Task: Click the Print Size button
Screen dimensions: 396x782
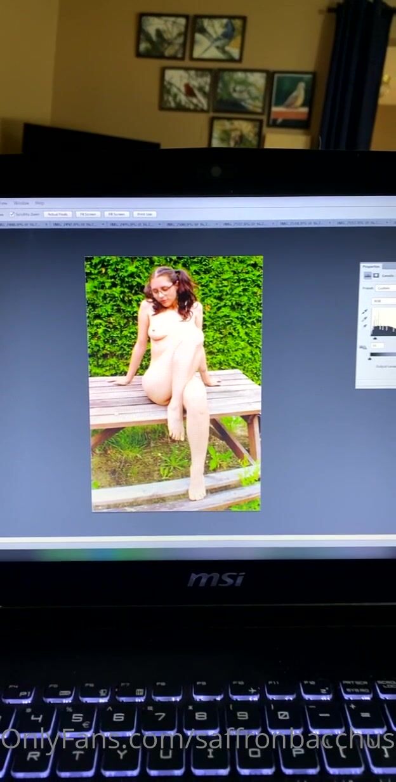Action: pyautogui.click(x=145, y=215)
